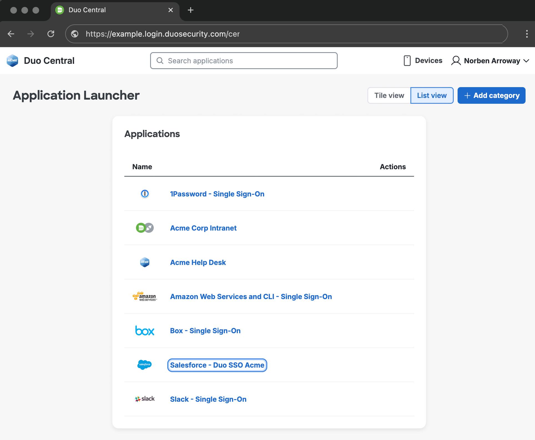The width and height of the screenshot is (535, 440).
Task: Click the browser three-dot menu
Action: point(527,34)
